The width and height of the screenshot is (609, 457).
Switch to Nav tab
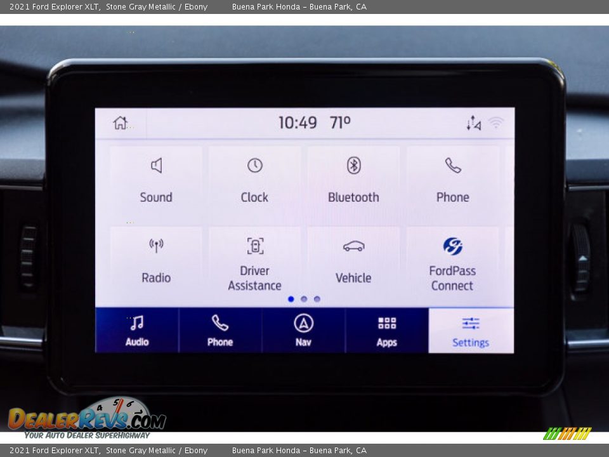(303, 330)
